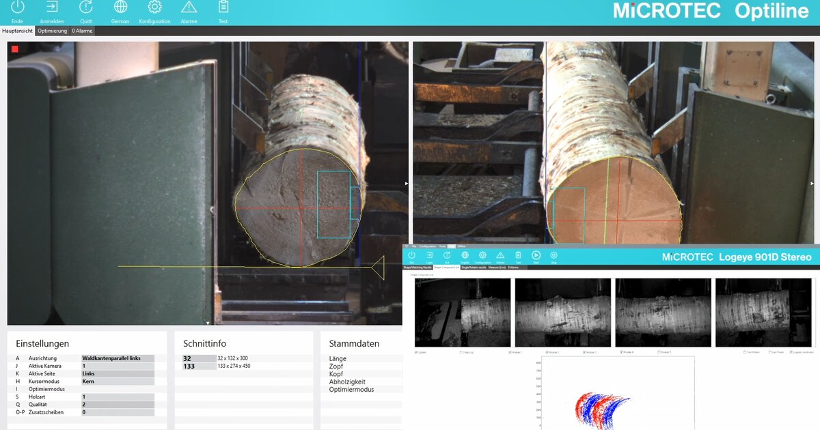Click the Holzart value field
Viewport: 820px width, 430px height.
click(118, 397)
